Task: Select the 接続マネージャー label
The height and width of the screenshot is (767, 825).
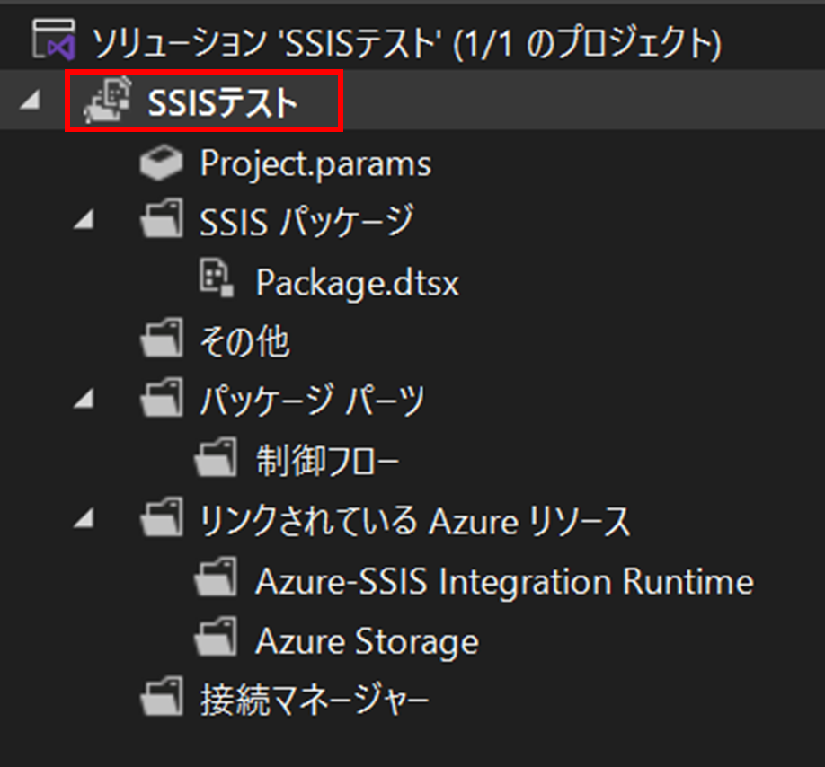Action: tap(315, 700)
